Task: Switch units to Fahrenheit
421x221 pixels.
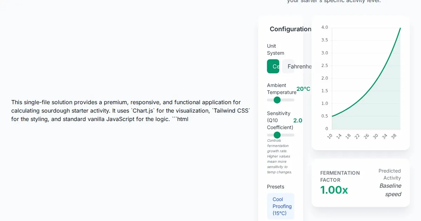Action: point(288,66)
